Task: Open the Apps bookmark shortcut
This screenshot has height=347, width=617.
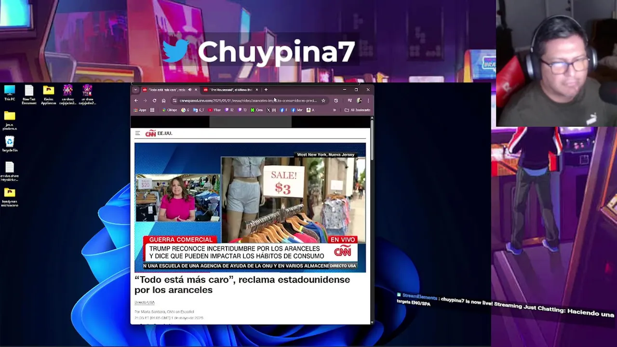Action: coord(140,110)
